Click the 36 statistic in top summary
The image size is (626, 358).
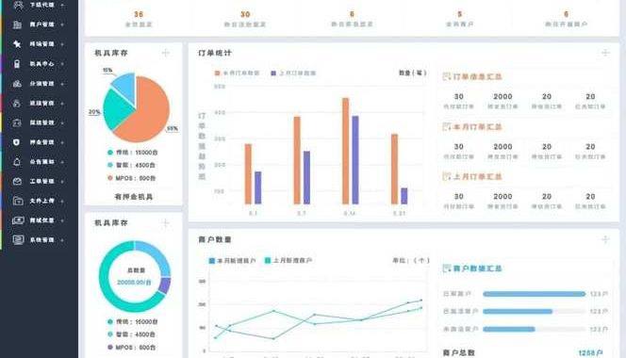139,14
